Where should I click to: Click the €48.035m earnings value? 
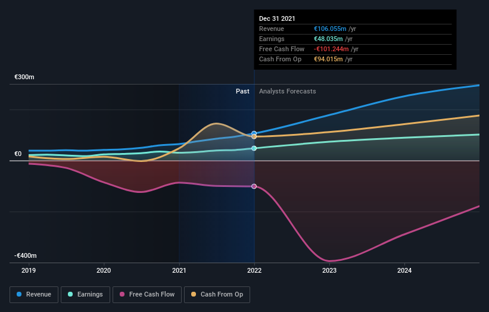328,39
